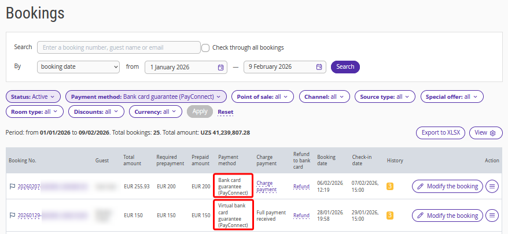Click the Search button
The width and height of the screenshot is (508, 234).
[345, 67]
